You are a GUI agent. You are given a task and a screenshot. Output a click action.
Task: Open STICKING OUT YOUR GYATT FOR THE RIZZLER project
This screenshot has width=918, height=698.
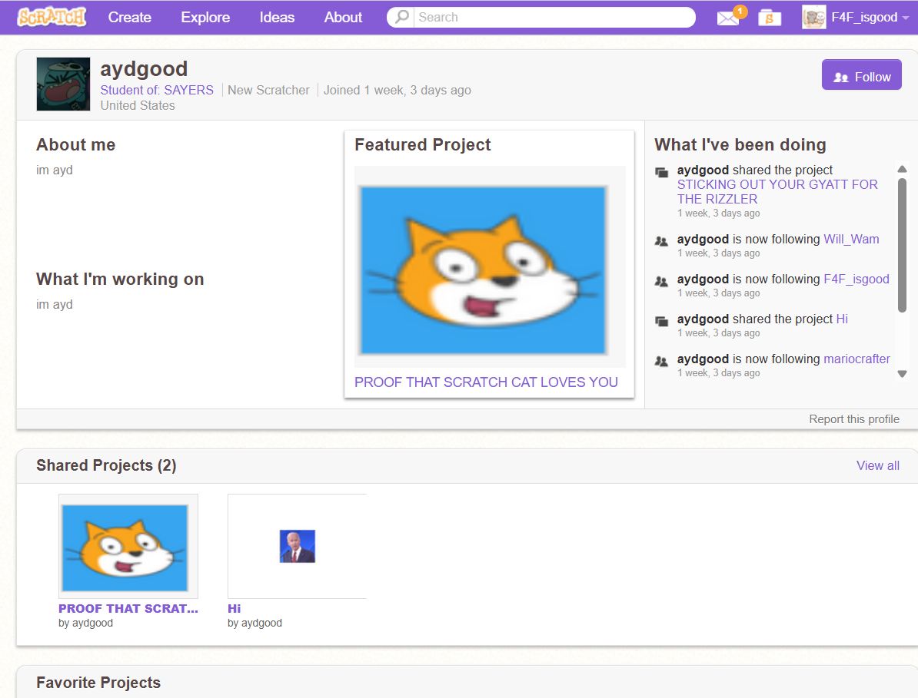pos(777,192)
